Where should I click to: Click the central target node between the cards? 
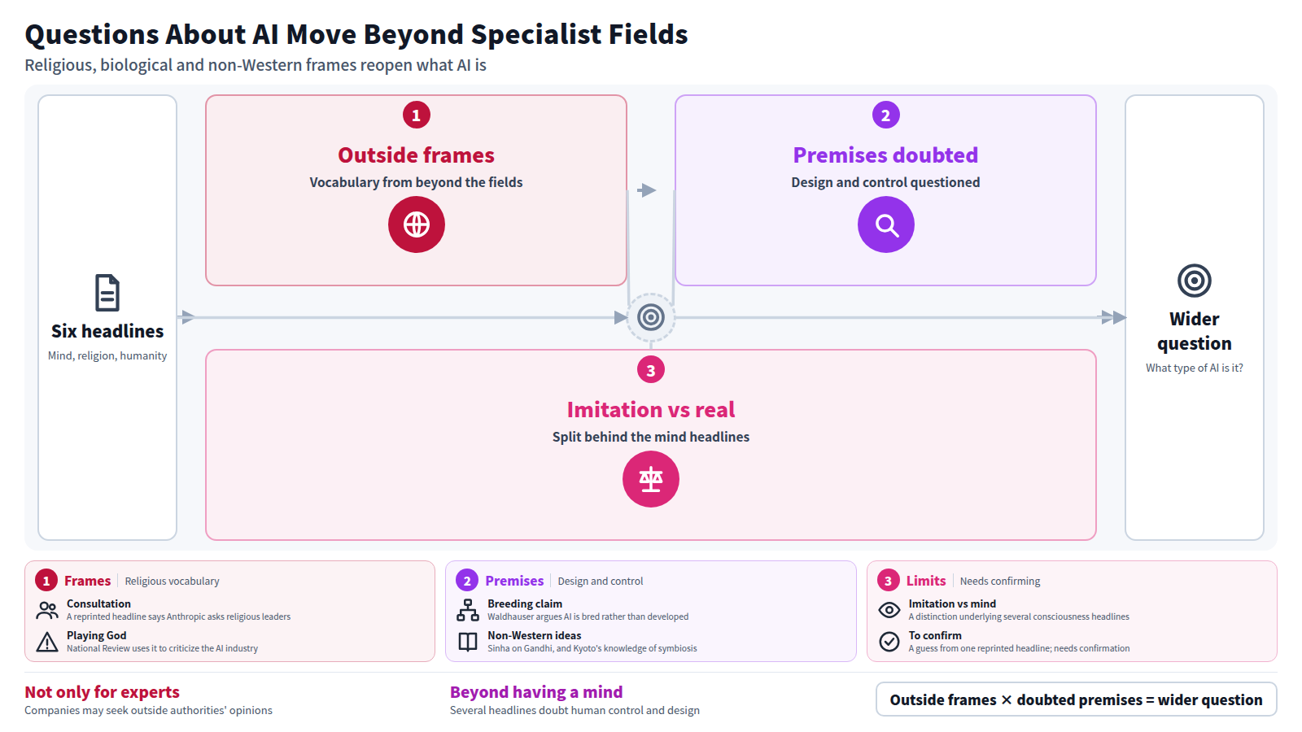tap(651, 317)
